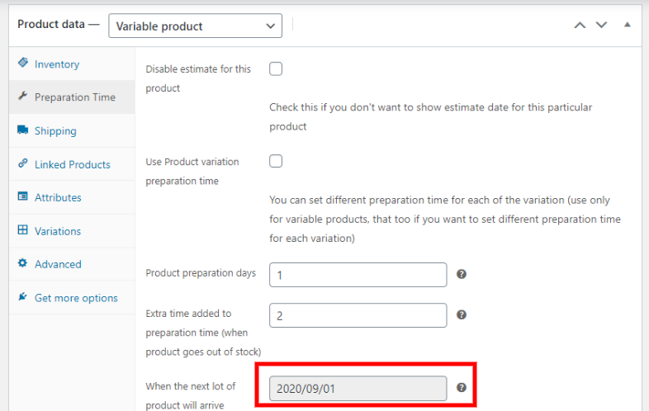Click the Attributes list icon

(23, 197)
